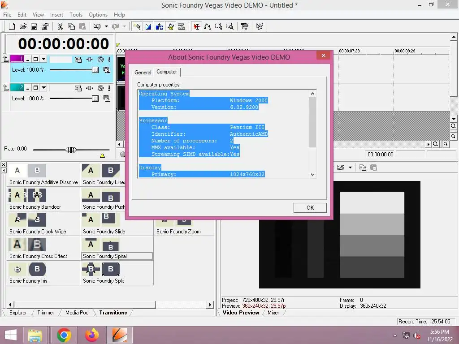Copy selection using the toolbar Copy icon

coord(71,26)
